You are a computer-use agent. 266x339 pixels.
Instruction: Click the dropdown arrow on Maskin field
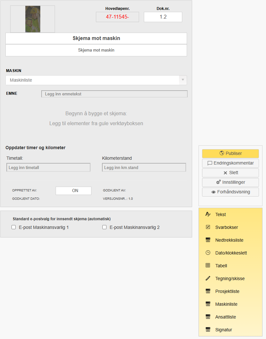tap(183, 80)
